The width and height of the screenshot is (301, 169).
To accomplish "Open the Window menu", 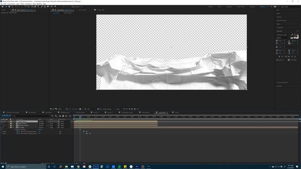I will [x=39, y=4].
